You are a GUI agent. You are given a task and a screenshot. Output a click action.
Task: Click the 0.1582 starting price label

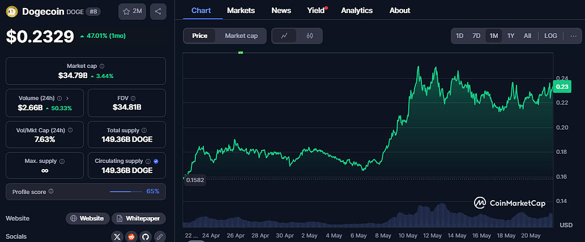point(195,180)
